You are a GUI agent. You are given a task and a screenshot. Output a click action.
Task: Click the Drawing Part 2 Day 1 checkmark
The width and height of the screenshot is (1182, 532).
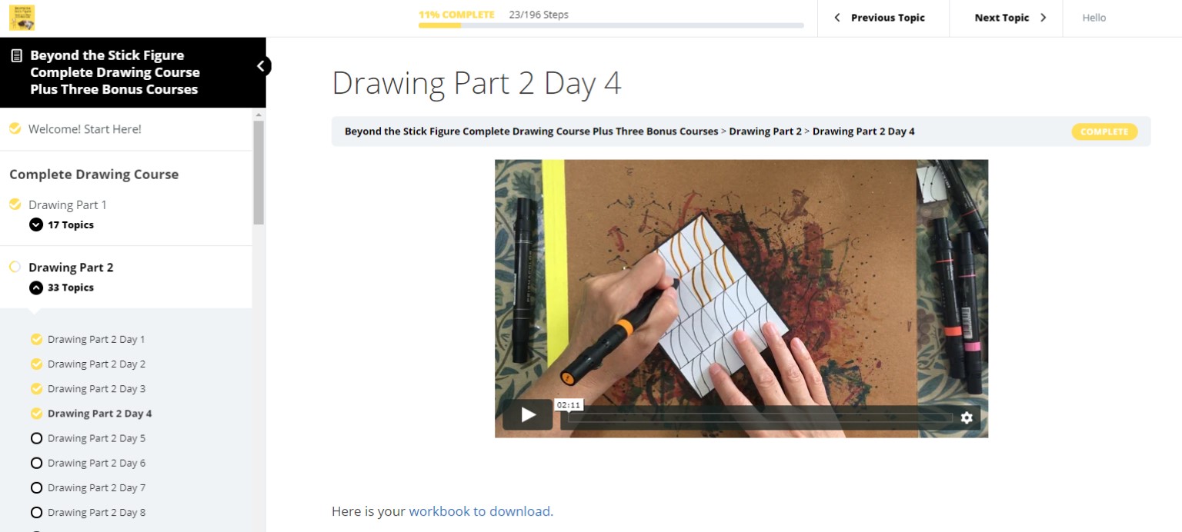click(x=36, y=339)
